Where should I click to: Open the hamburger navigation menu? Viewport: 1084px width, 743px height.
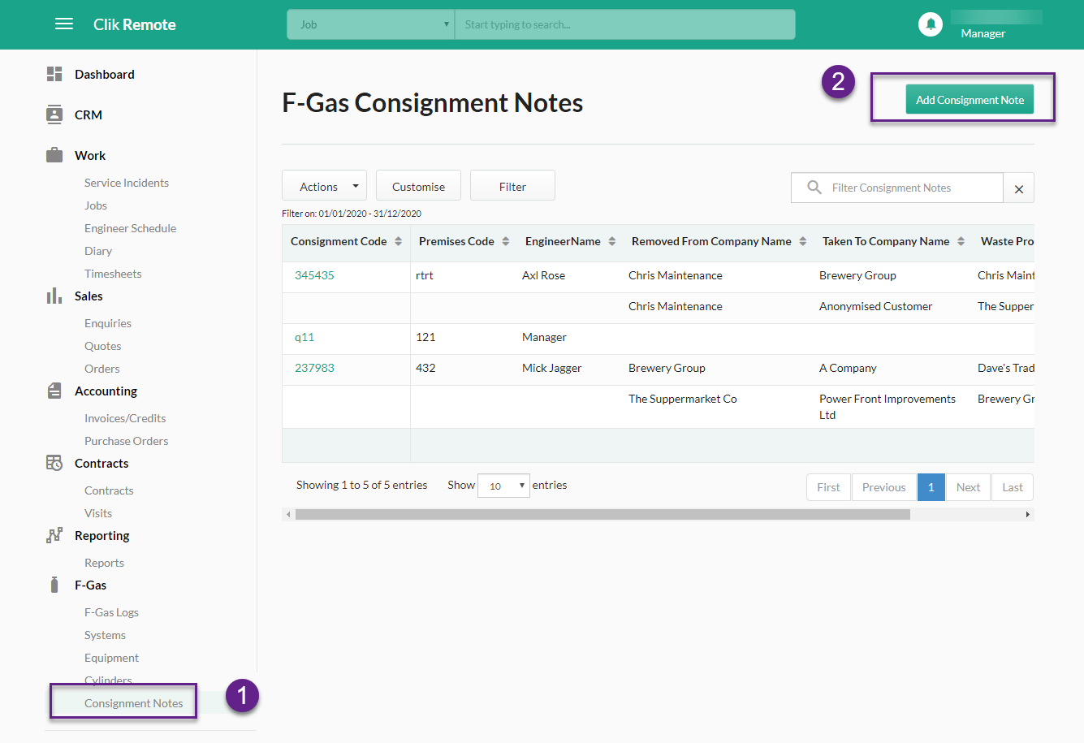tap(63, 24)
